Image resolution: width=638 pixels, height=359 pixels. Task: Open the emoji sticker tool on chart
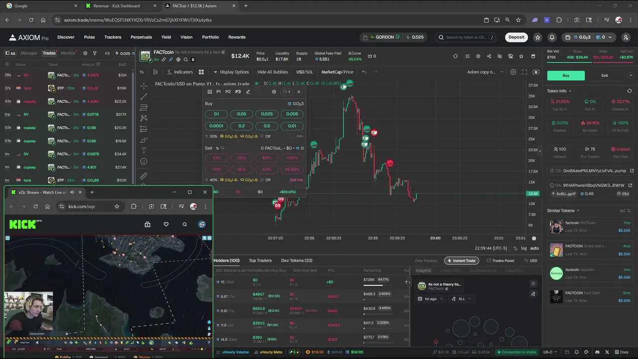point(144,162)
